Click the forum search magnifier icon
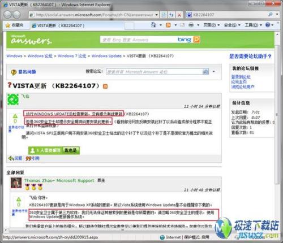 coord(205,72)
